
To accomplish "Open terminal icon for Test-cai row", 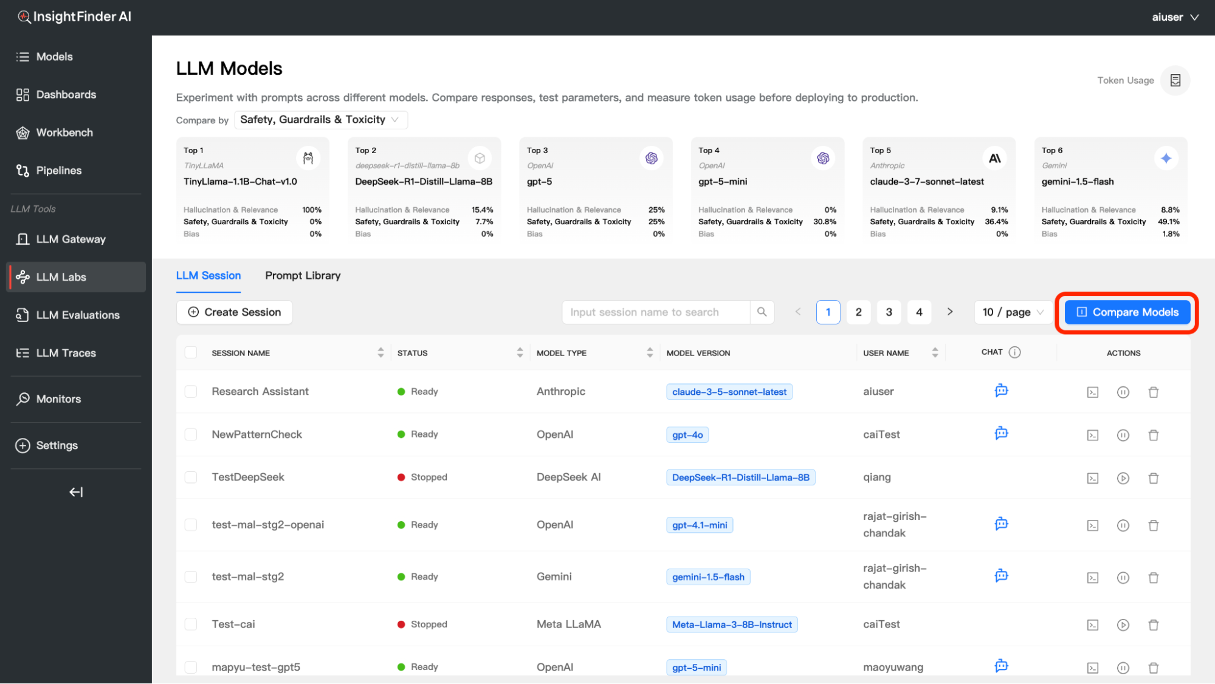I will pyautogui.click(x=1092, y=625).
